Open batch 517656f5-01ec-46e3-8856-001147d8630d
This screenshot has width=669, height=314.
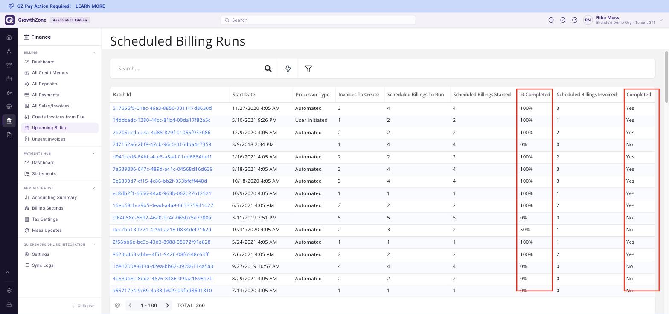[x=162, y=108]
